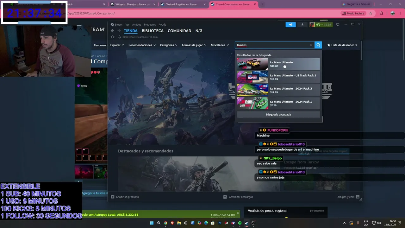405x228 pixels.
Task: Open Búsqueda avanzada
Action: coord(278,115)
